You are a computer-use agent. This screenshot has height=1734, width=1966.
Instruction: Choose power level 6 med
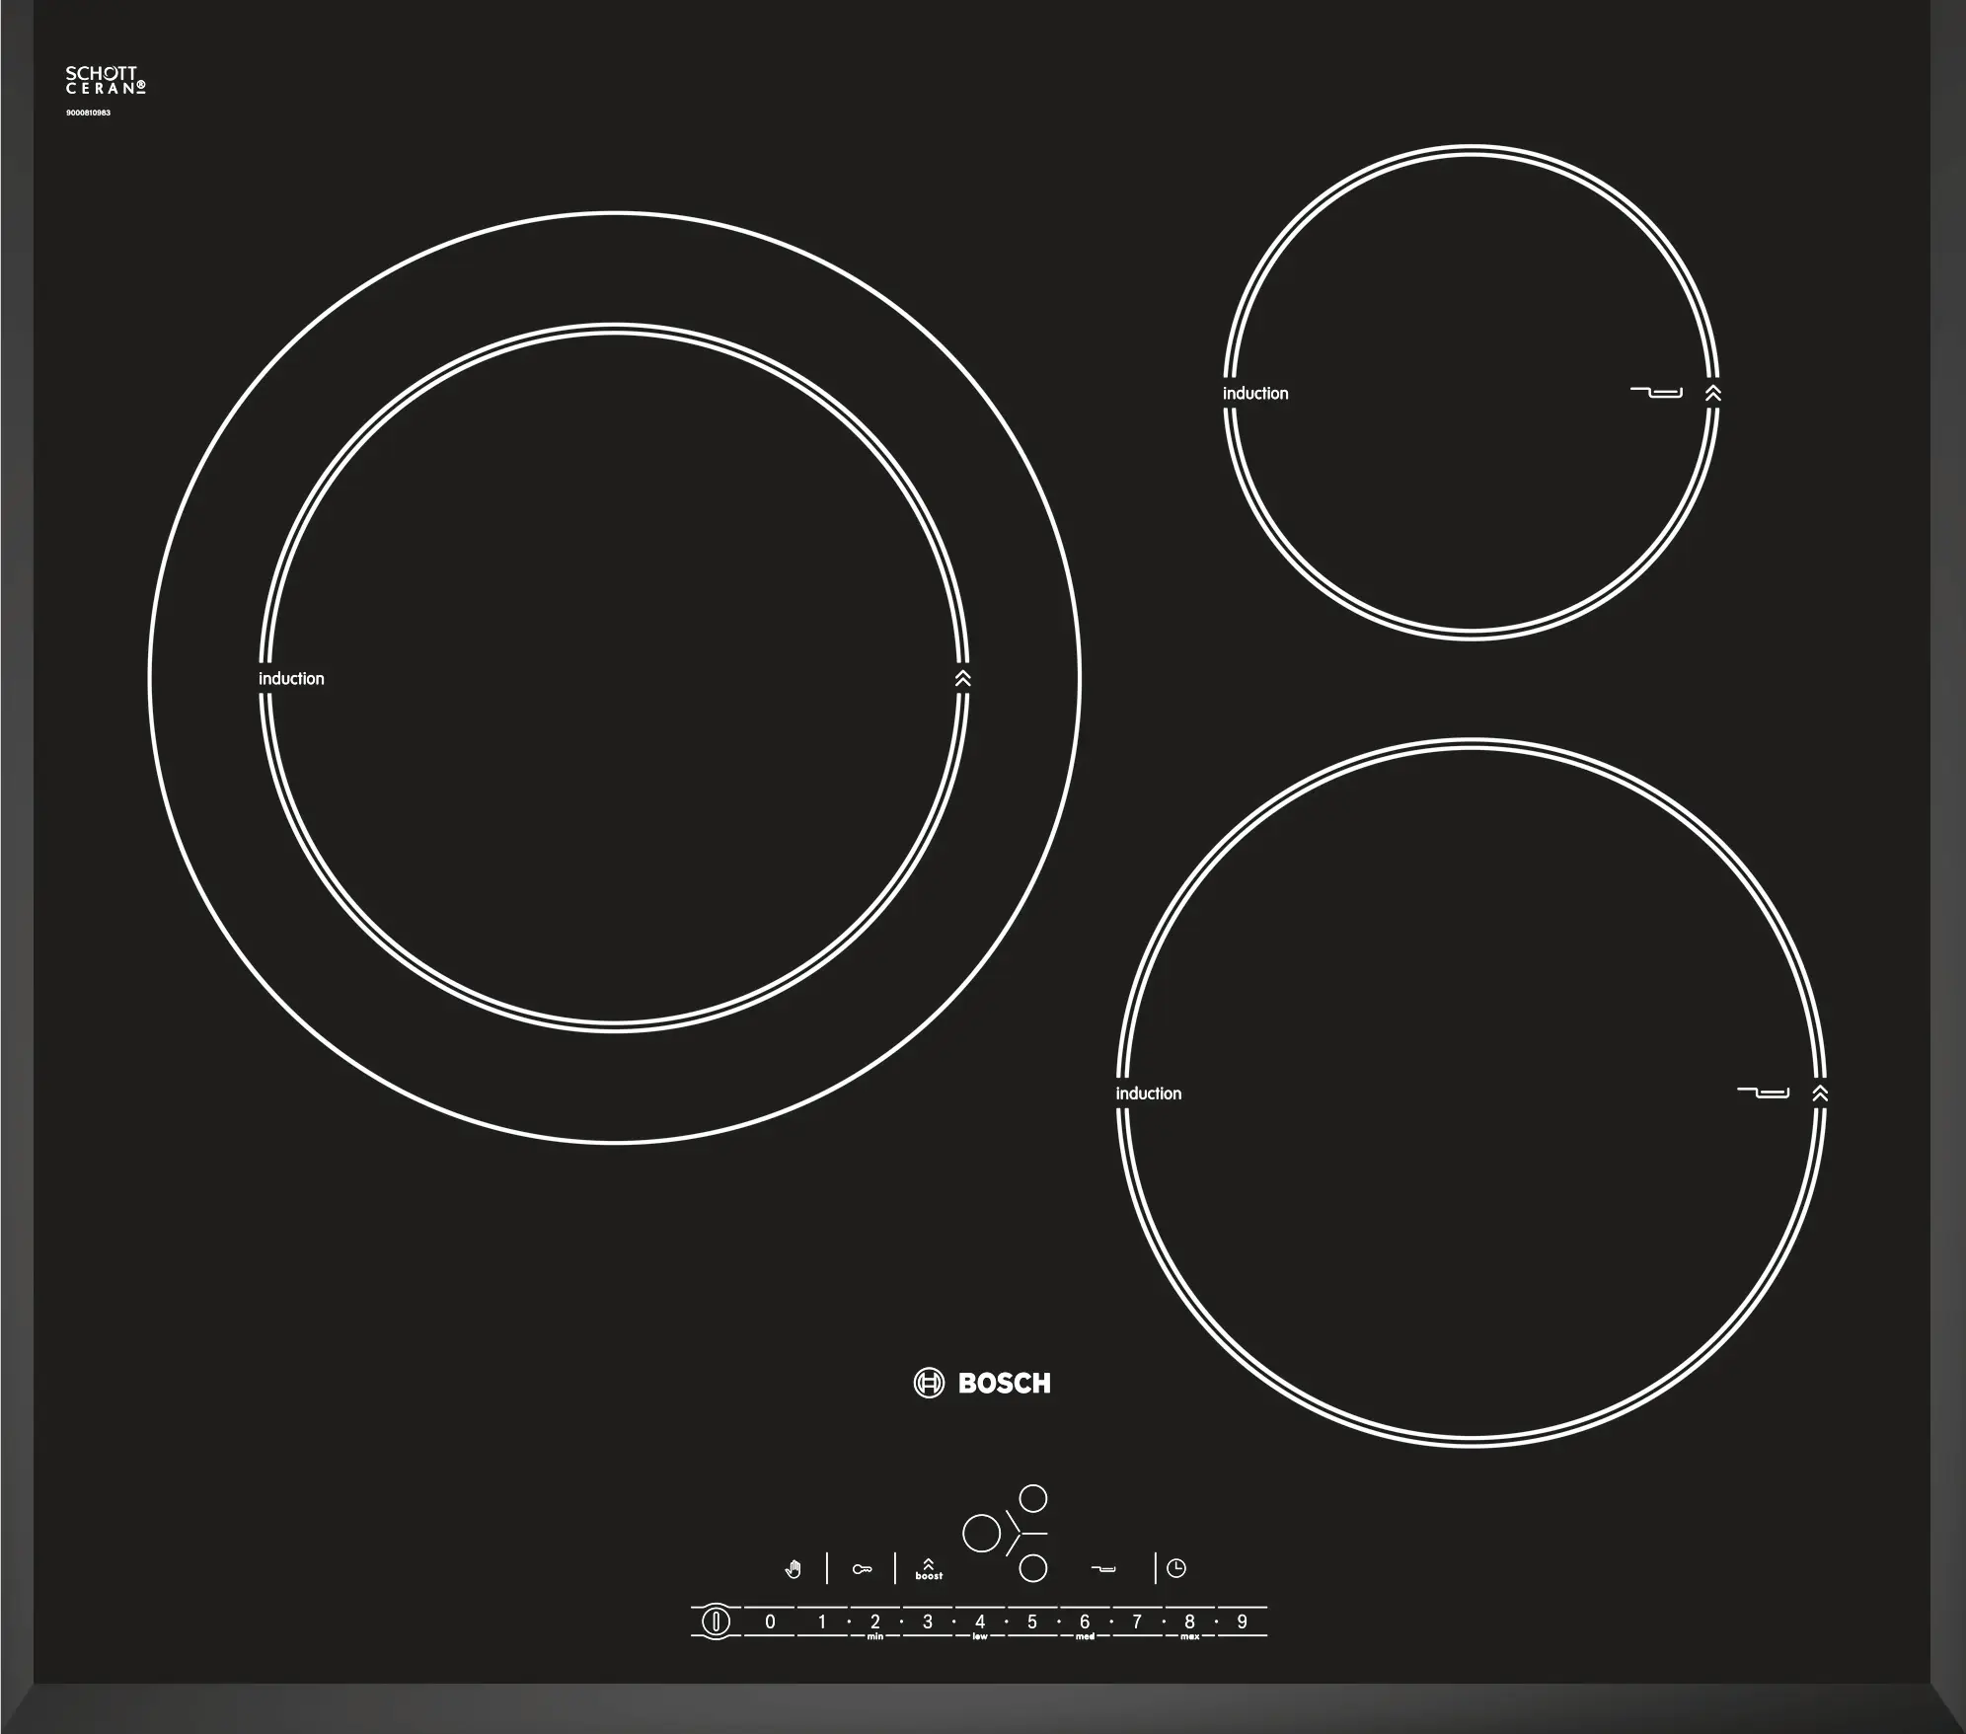[x=1084, y=1621]
